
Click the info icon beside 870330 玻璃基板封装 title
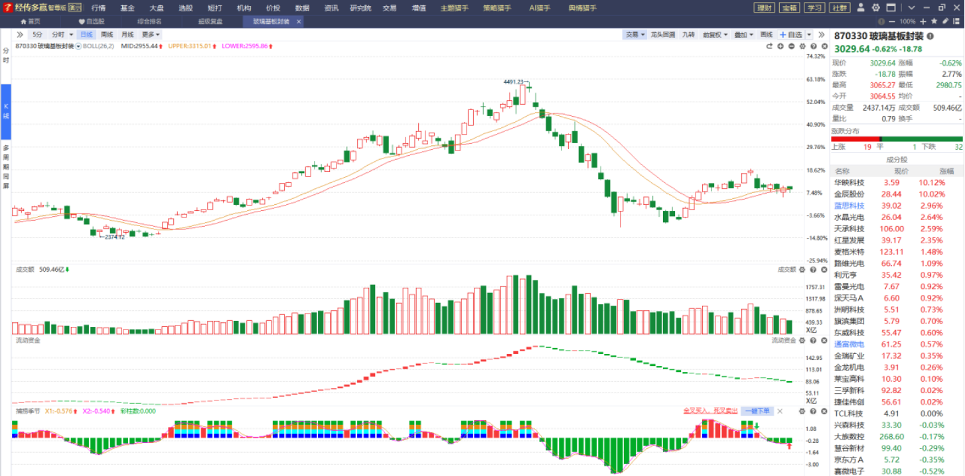point(930,36)
